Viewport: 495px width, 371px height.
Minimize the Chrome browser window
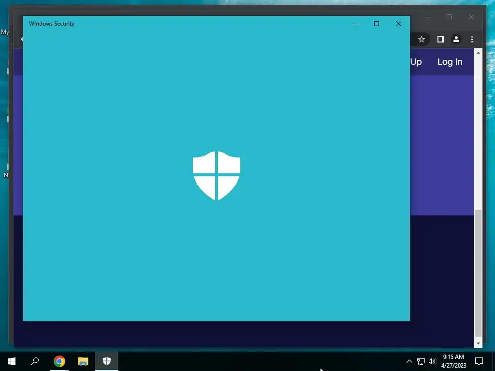[x=427, y=17]
